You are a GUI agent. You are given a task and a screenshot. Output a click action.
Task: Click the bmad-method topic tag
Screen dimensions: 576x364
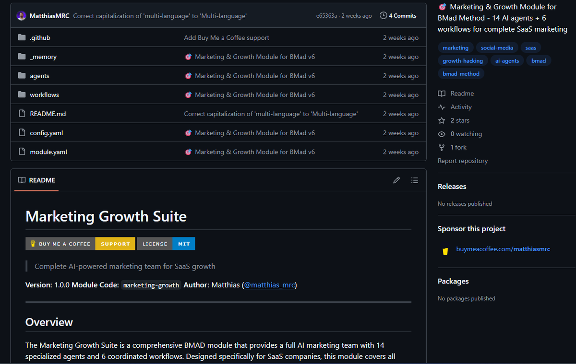tap(461, 73)
